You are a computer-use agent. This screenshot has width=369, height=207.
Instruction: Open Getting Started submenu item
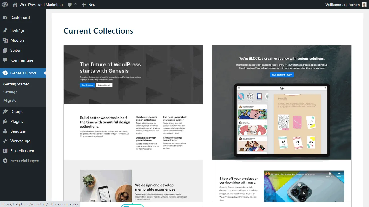pos(16,84)
